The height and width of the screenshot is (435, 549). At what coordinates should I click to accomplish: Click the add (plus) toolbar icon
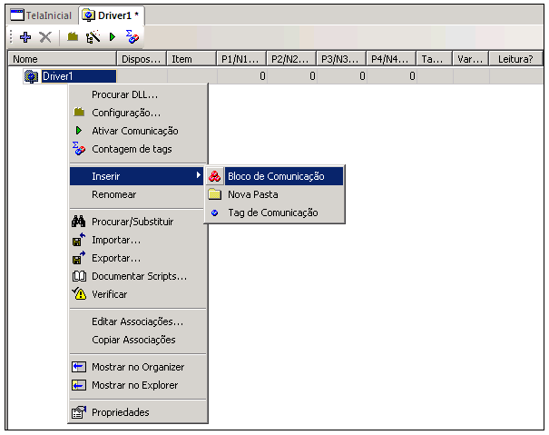[x=25, y=37]
